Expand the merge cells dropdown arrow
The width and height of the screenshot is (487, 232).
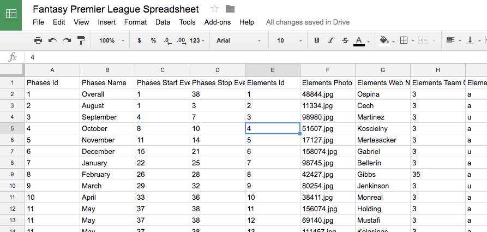pos(434,41)
